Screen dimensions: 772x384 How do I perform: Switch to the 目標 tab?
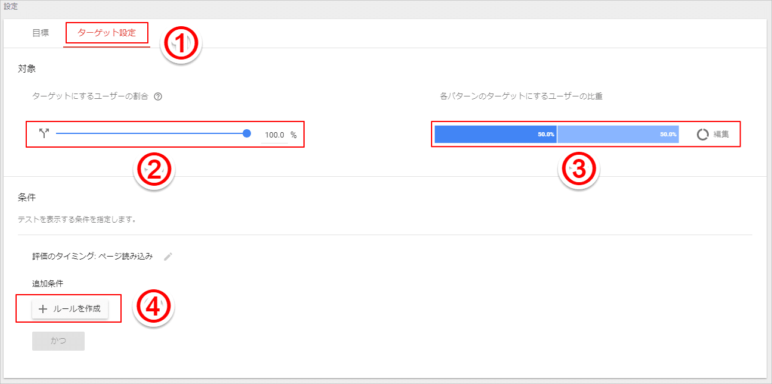click(41, 33)
